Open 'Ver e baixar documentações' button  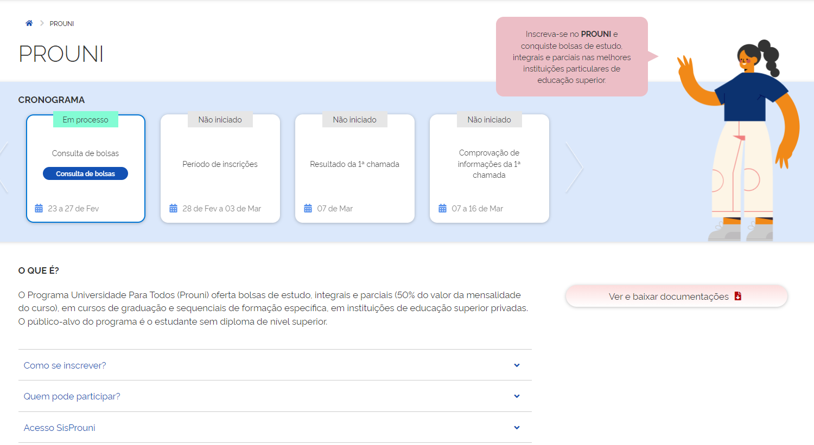[669, 296]
